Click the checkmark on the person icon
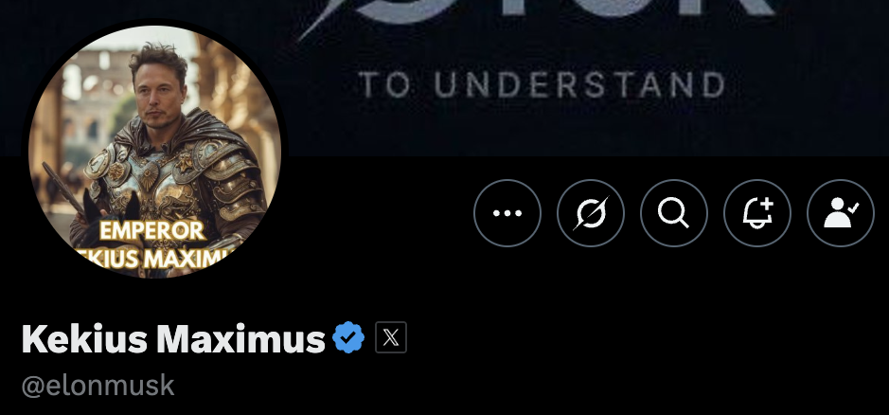Image resolution: width=889 pixels, height=415 pixels. coord(853,208)
